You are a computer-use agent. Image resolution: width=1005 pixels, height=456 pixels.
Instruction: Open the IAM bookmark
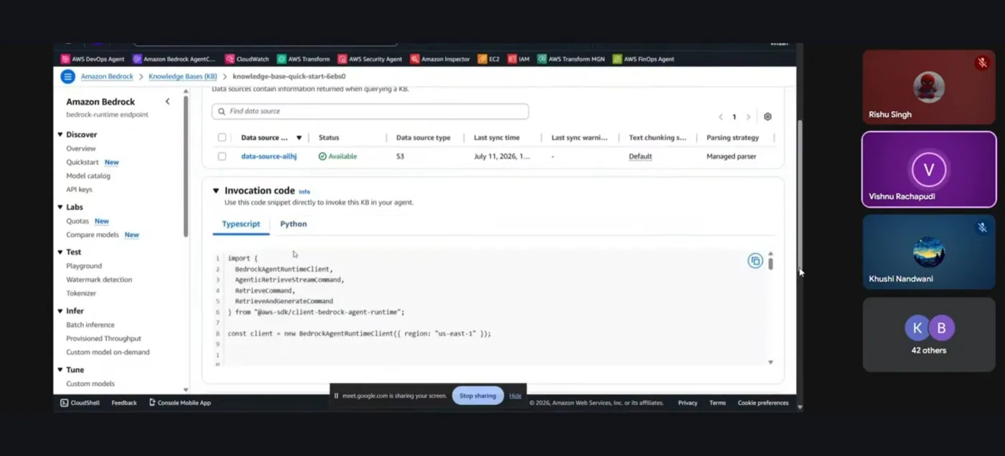tap(519, 60)
